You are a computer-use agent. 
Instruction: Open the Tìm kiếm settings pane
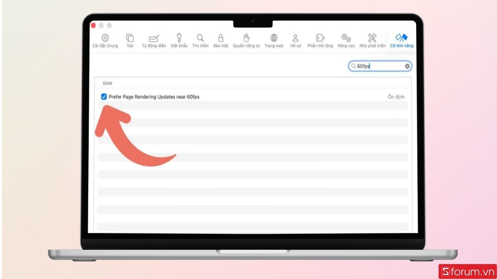[200, 40]
